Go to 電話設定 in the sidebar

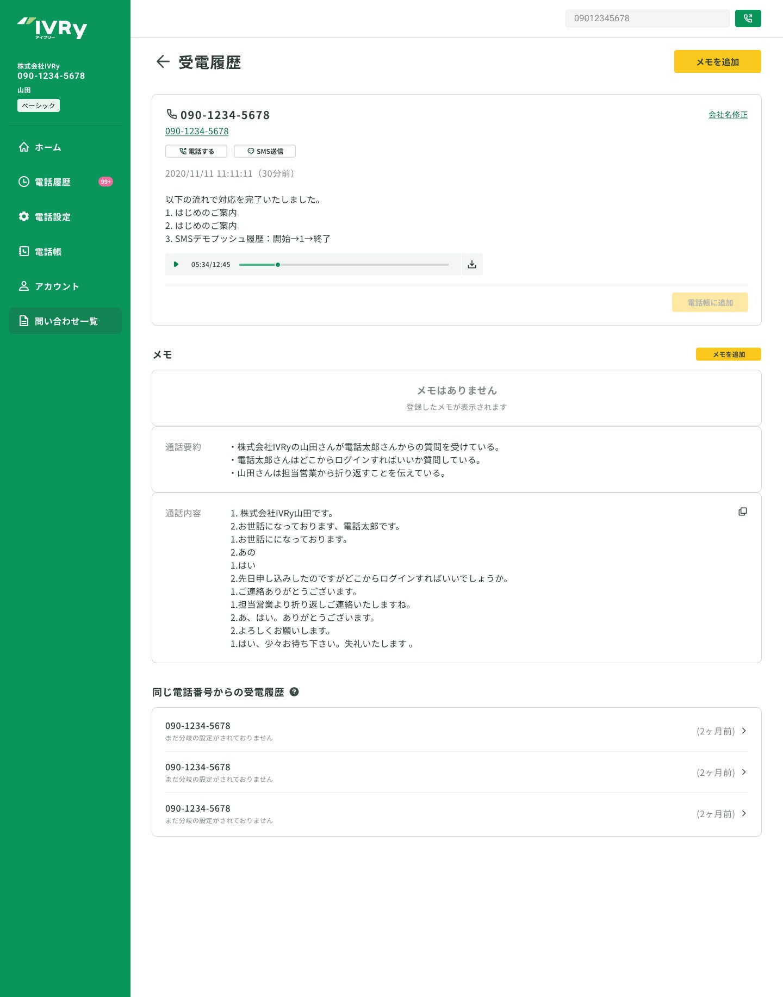(x=65, y=217)
